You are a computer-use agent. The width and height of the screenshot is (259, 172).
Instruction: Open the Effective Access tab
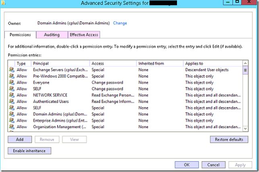(84, 35)
